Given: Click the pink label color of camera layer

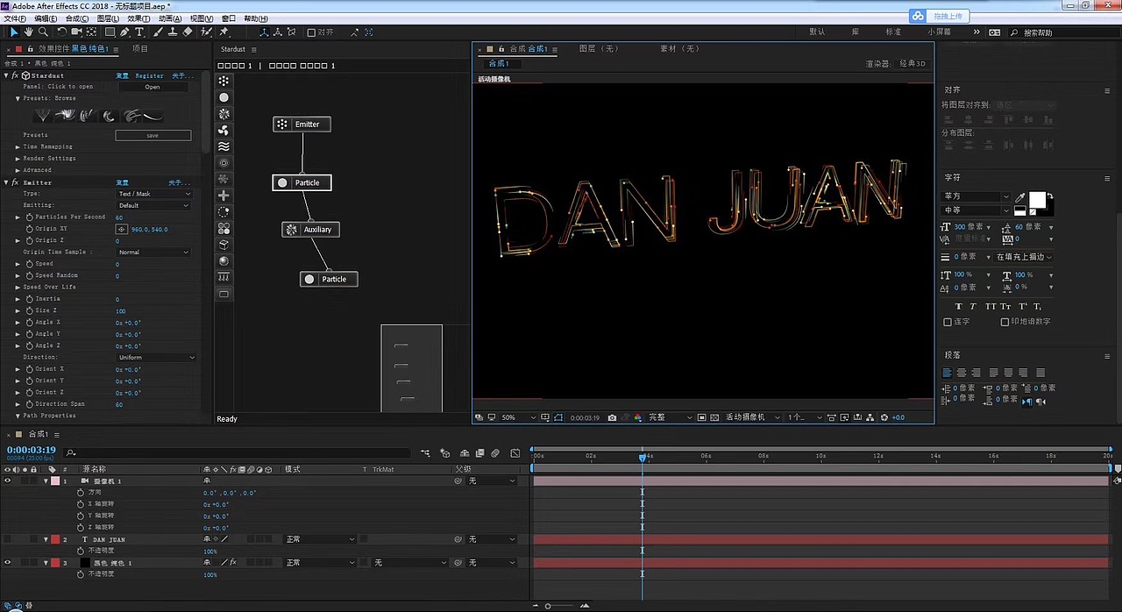Looking at the screenshot, I should (x=54, y=480).
